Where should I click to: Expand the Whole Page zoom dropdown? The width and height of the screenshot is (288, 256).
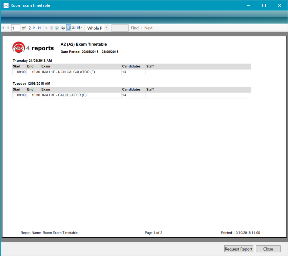tap(107, 28)
